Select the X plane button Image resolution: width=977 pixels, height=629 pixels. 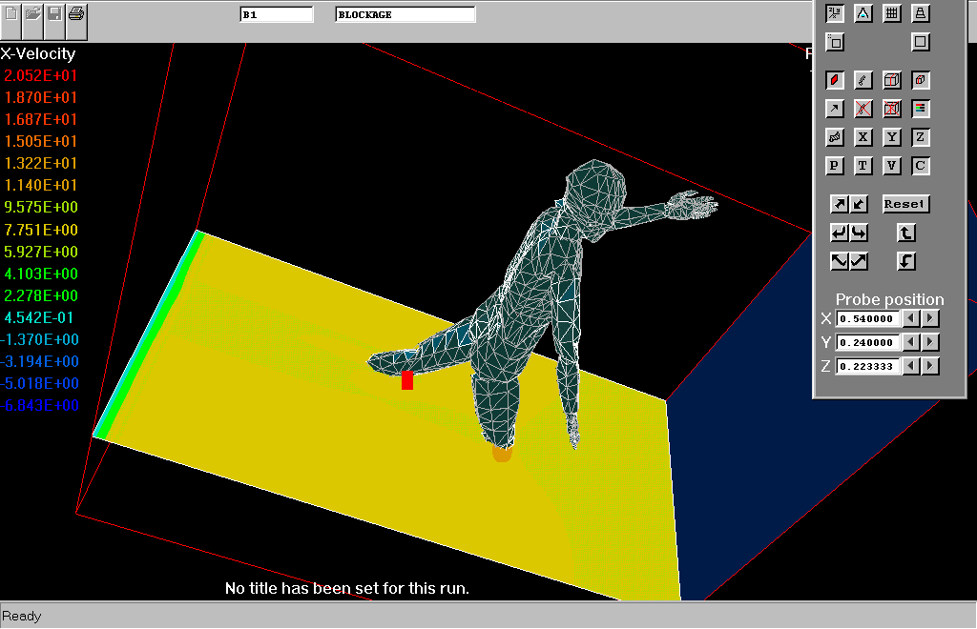pyautogui.click(x=863, y=137)
